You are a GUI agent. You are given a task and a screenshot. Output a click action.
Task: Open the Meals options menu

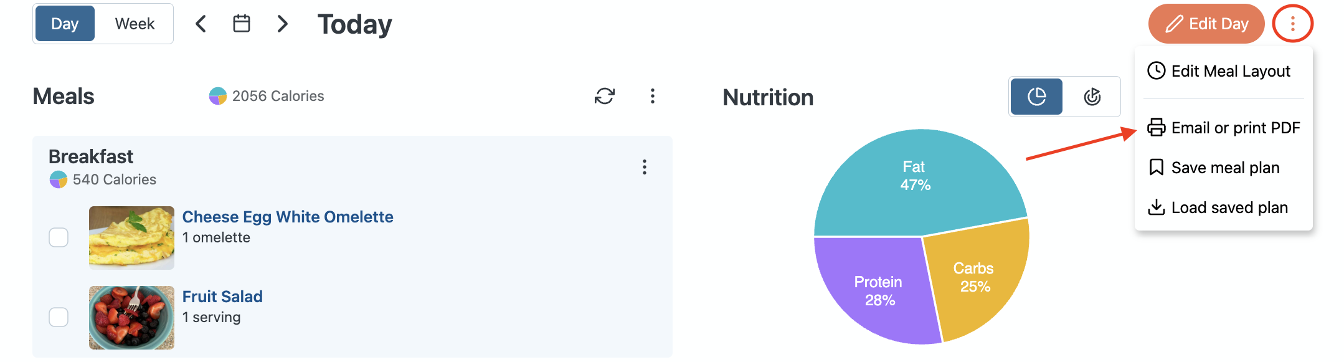click(652, 96)
